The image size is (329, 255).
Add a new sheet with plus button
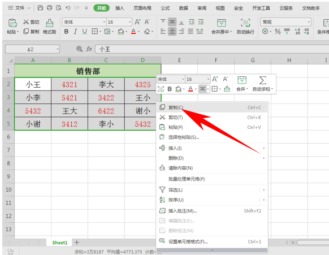tap(77, 243)
